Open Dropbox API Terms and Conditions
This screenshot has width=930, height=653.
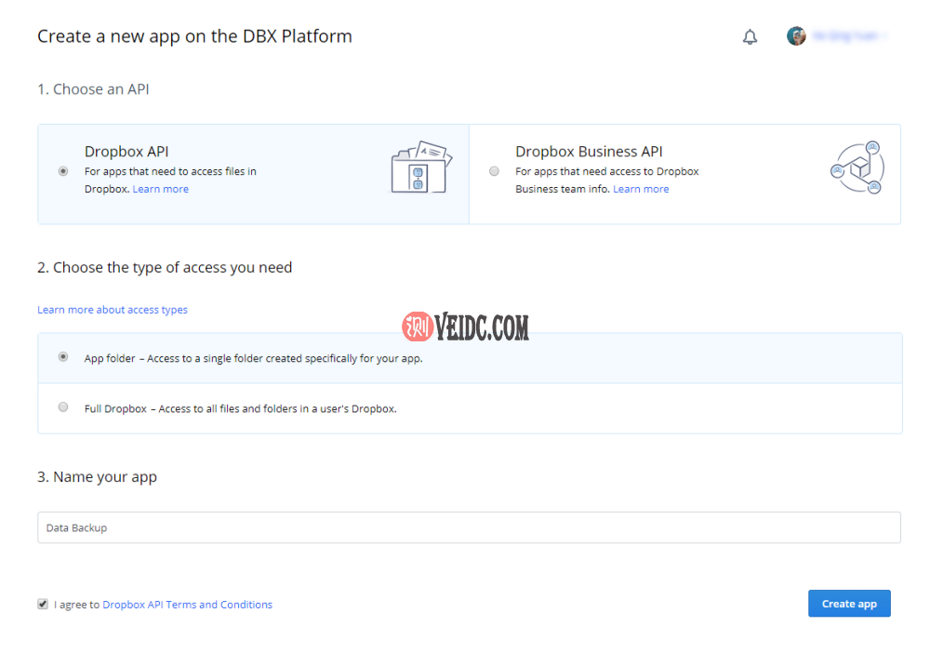pyautogui.click(x=187, y=604)
